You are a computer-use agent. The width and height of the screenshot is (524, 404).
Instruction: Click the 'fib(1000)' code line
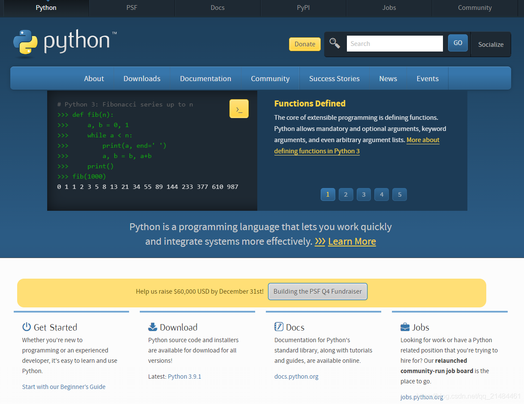81,176
